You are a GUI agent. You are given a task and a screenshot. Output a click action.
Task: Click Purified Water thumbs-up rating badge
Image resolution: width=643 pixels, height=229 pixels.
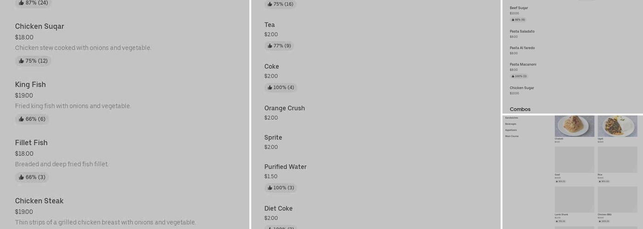tap(281, 188)
